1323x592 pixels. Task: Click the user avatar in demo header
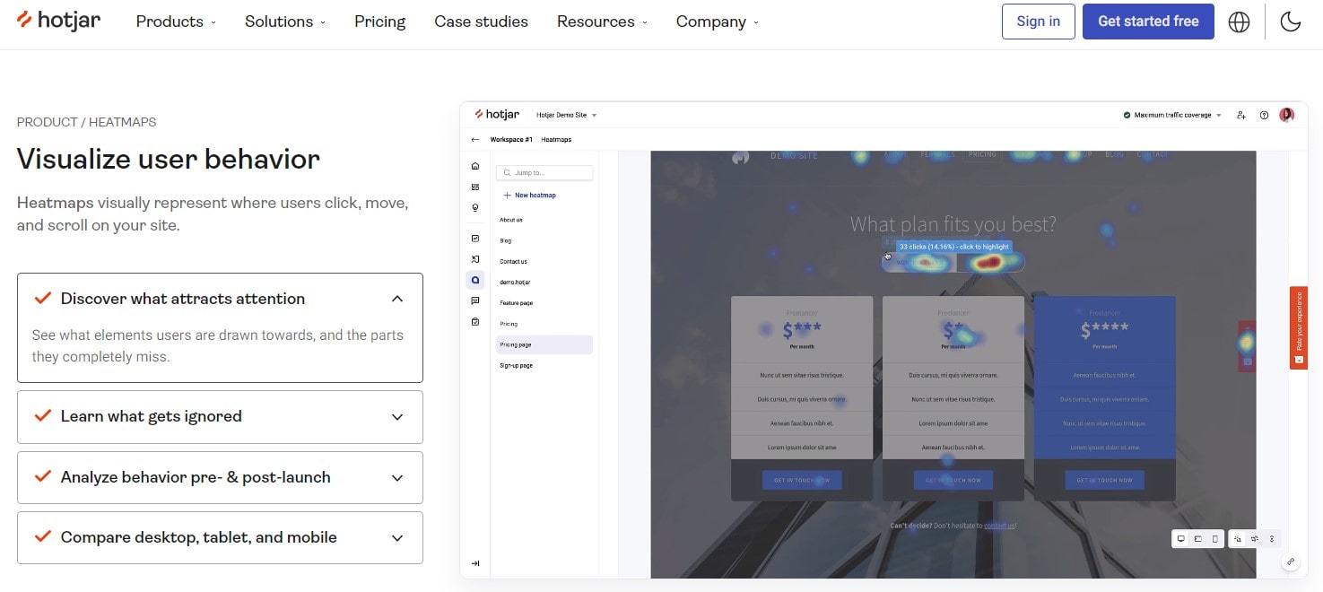pos(1287,115)
